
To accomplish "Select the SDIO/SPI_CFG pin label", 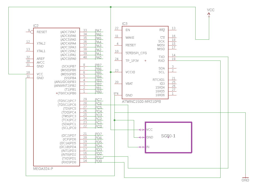I will tap(136, 53).
